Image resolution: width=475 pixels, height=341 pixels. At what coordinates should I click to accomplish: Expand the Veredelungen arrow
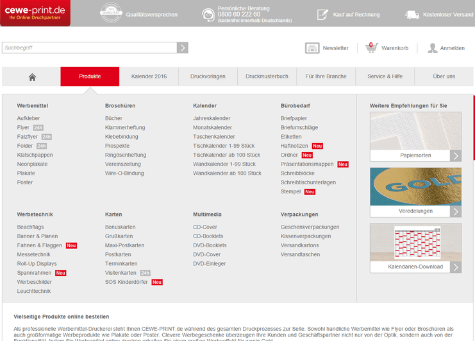tap(455, 211)
